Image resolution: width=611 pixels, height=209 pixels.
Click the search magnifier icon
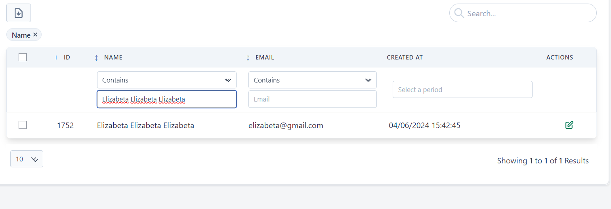point(459,13)
